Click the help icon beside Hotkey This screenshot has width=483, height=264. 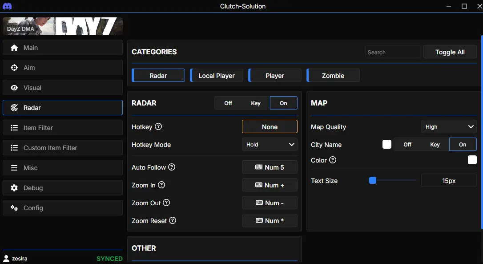point(158,126)
